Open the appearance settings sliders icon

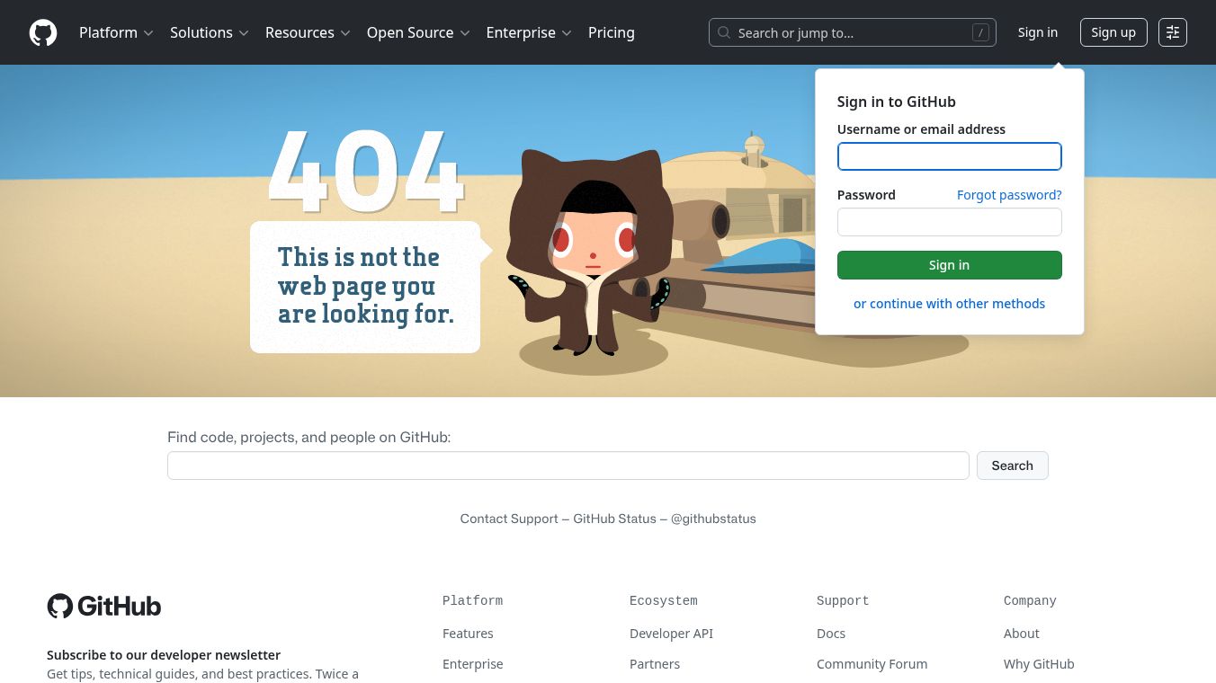click(x=1173, y=32)
